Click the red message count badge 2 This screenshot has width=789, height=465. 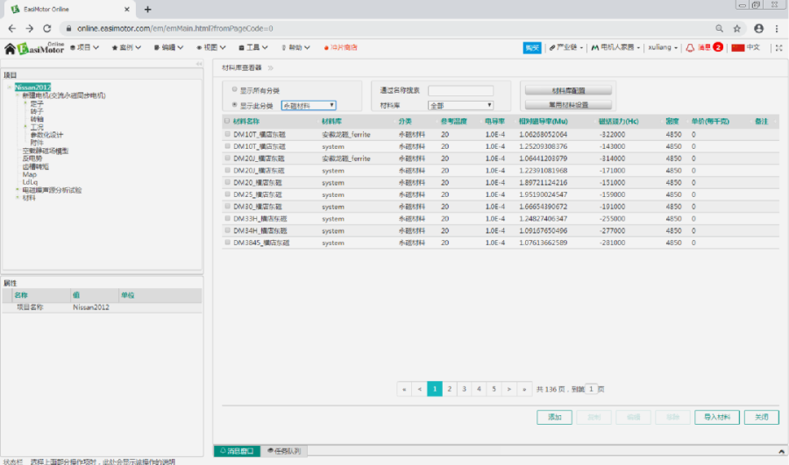pos(717,47)
